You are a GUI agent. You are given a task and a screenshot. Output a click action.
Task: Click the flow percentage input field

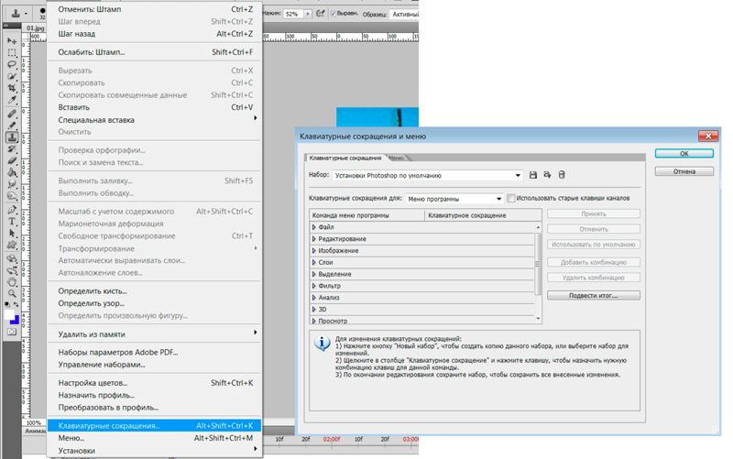(x=293, y=14)
